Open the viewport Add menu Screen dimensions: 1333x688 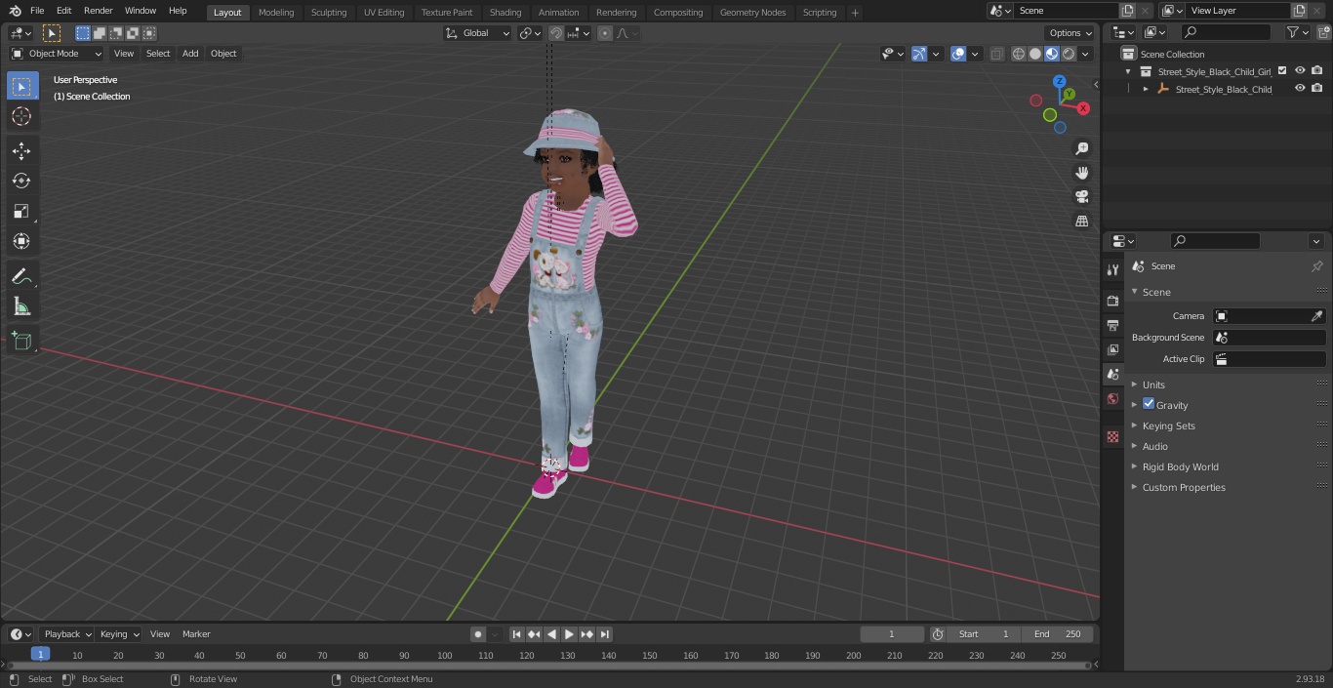[x=190, y=54]
